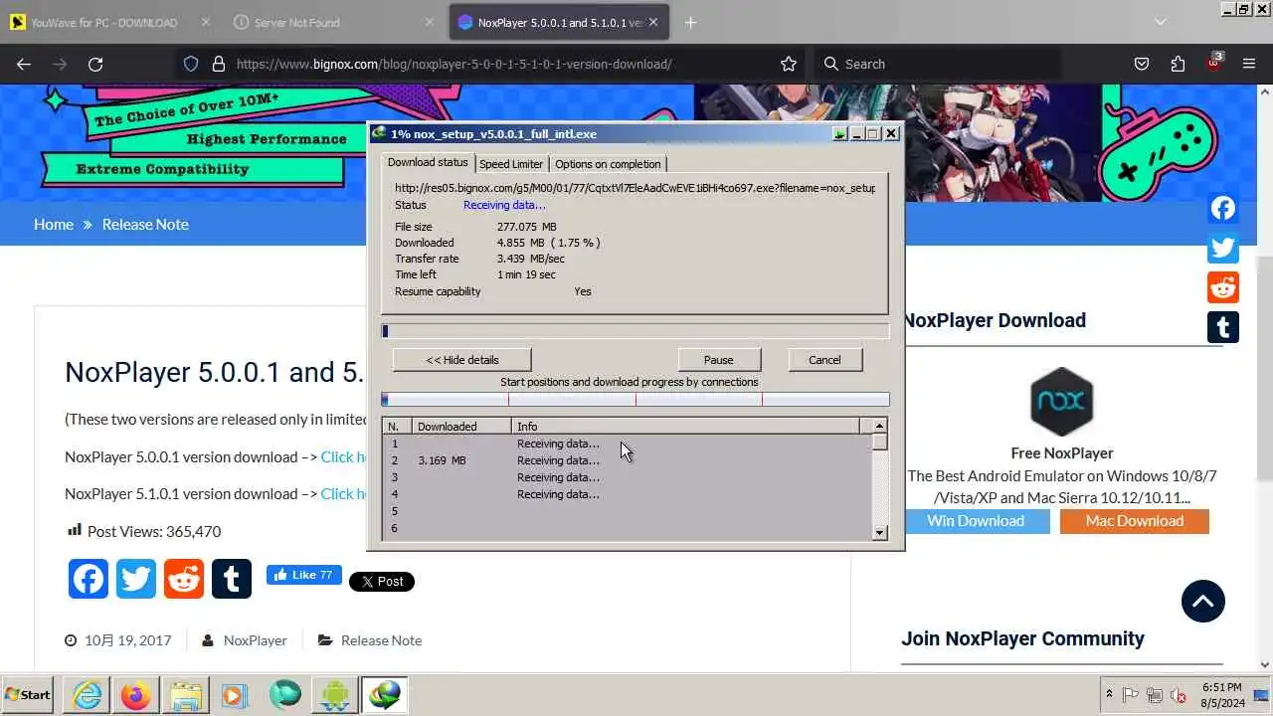Launch Internet Explorer from taskbar

pos(88,695)
